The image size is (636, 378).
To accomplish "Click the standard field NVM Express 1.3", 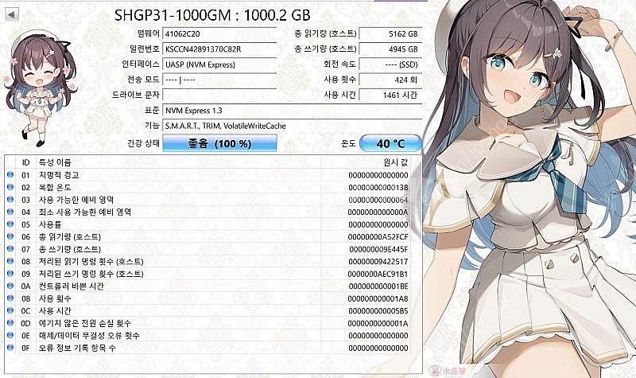I will (292, 111).
